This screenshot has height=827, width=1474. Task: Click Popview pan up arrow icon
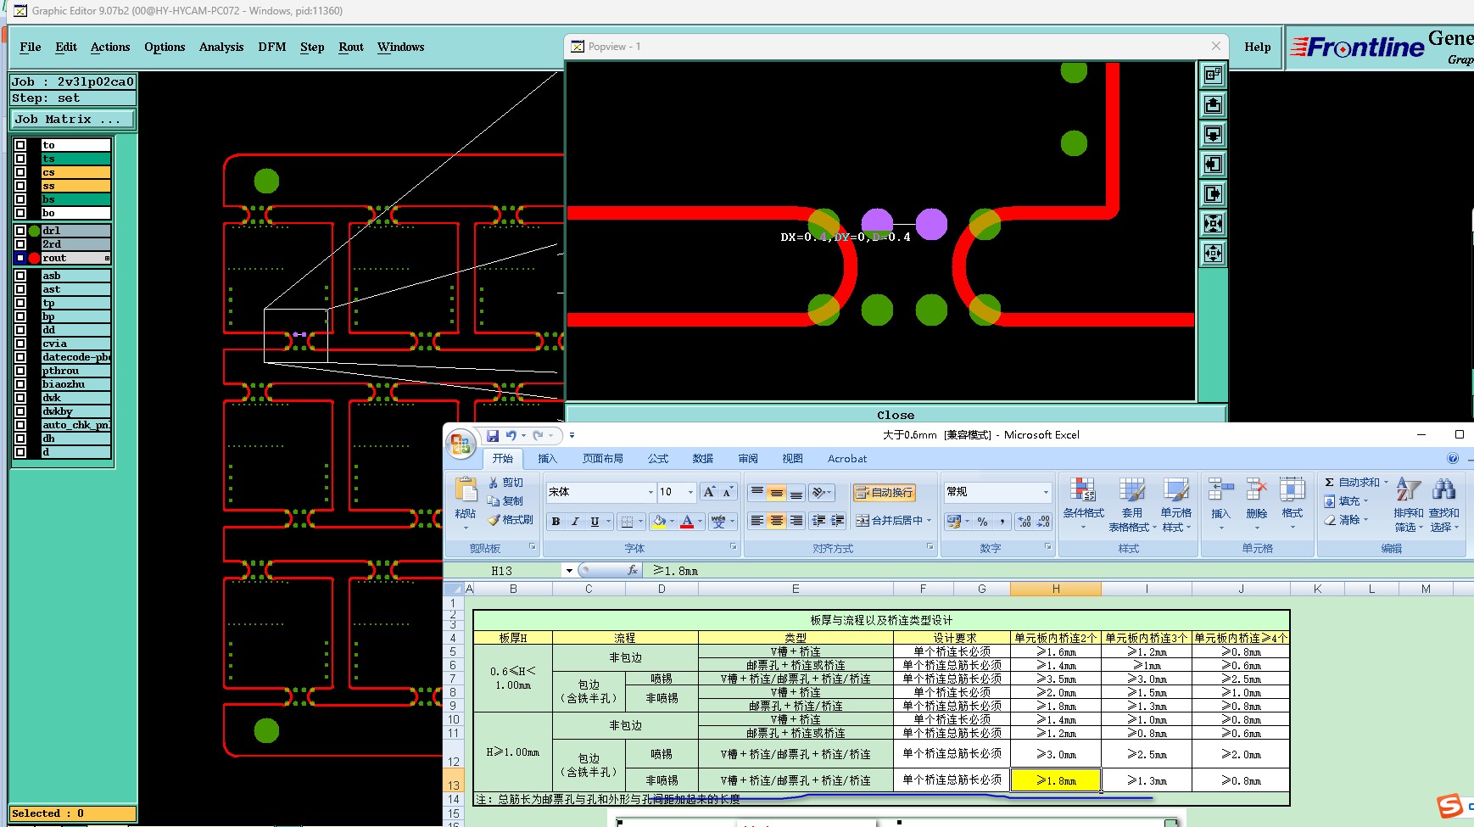click(1214, 104)
